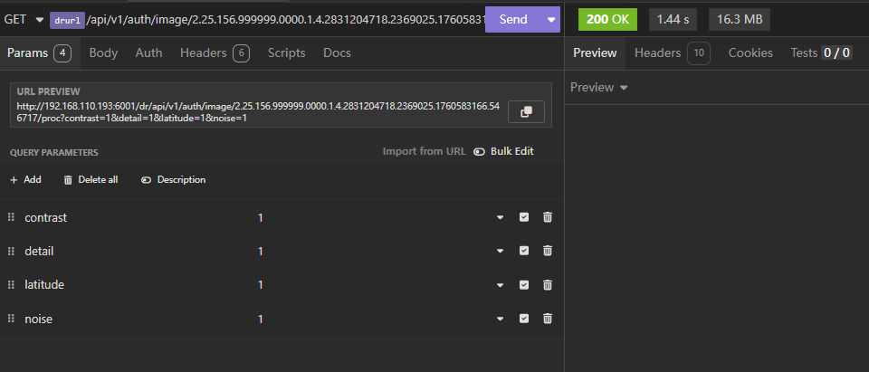Click the noise parameter value field
The image size is (869, 372).
[362, 319]
